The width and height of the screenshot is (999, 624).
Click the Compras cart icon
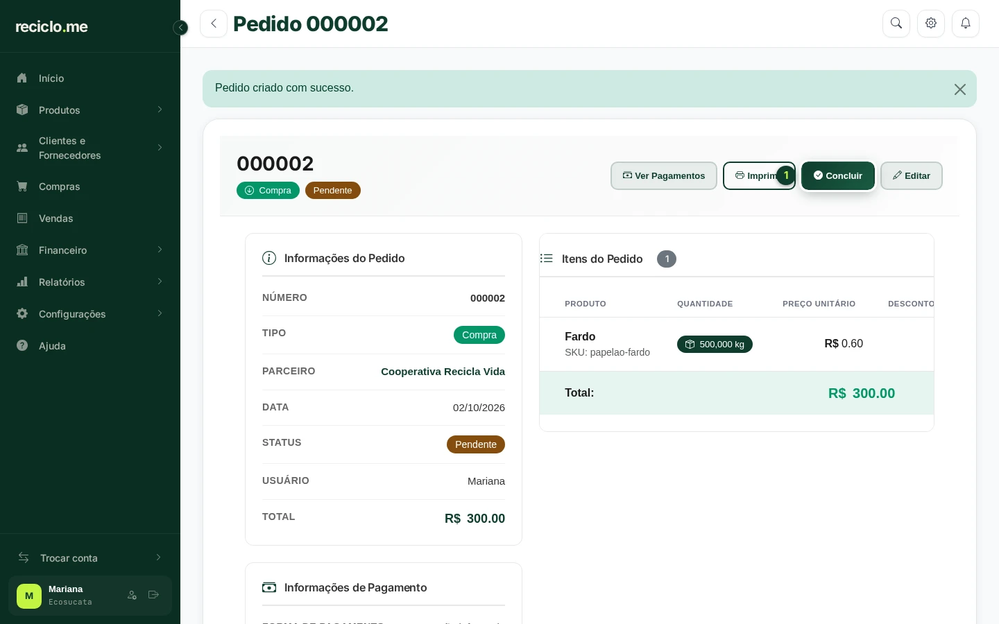[22, 187]
